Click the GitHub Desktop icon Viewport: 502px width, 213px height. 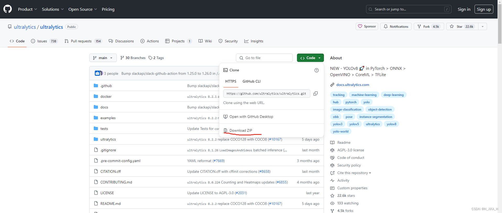pyautogui.click(x=225, y=117)
